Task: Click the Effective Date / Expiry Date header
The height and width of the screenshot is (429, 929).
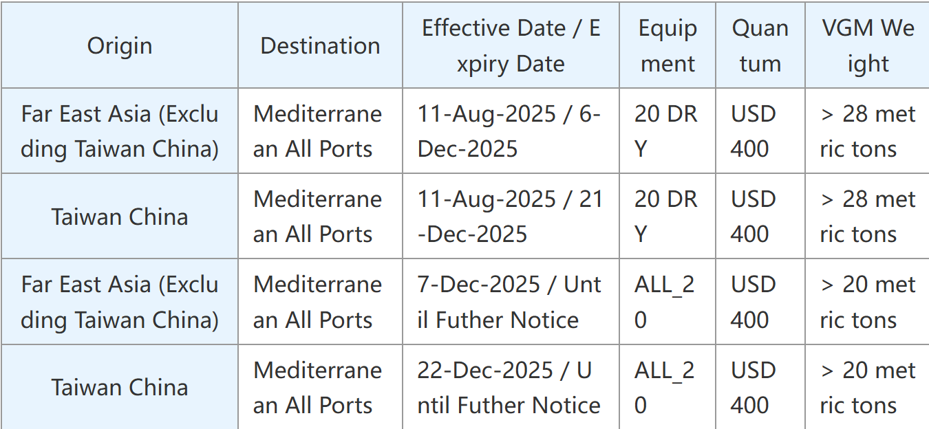Action: [511, 46]
